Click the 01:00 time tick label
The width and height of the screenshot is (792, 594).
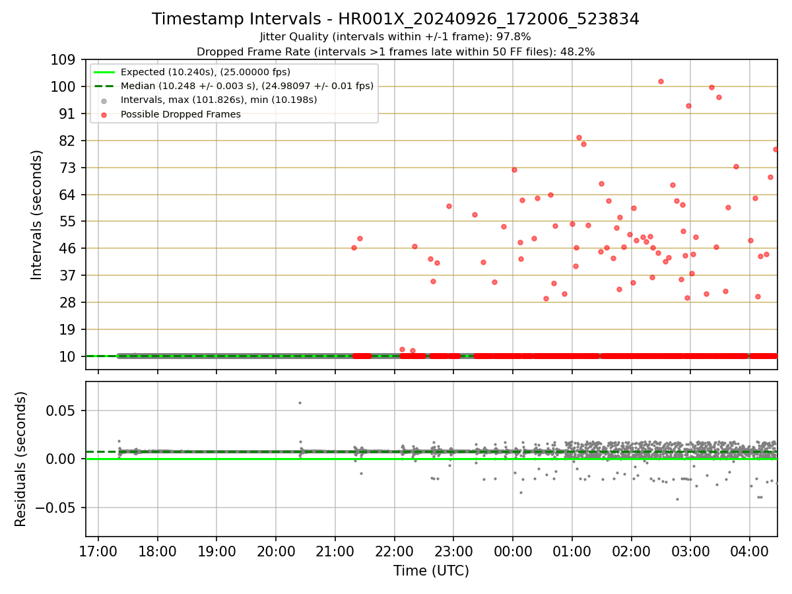tap(572, 550)
